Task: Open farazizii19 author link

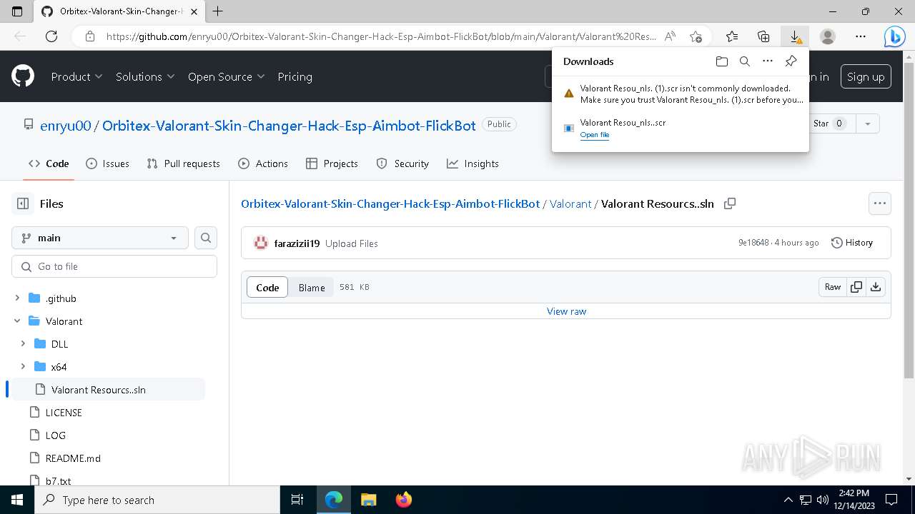Action: tap(297, 243)
